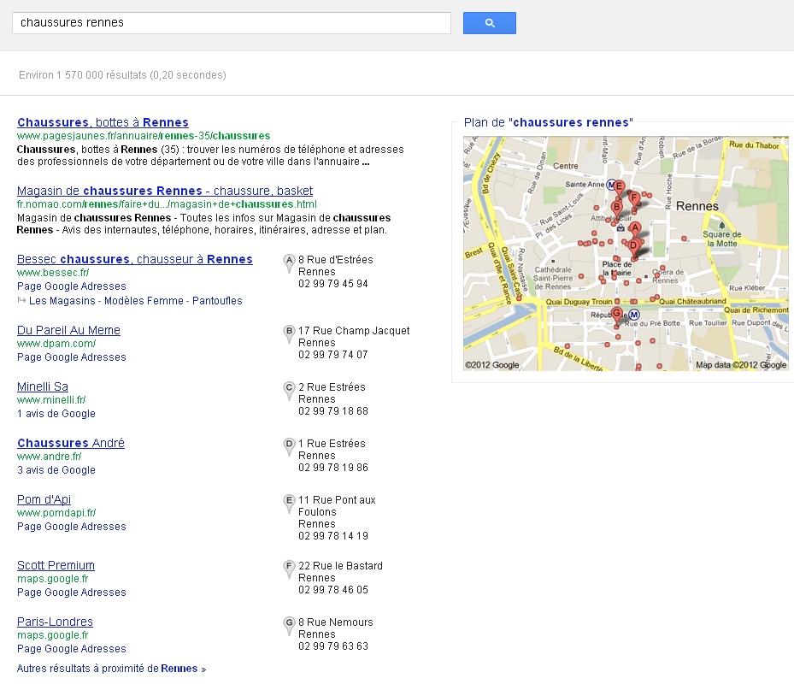
Task: Click phone number 02 99 79 18 68
Action: click(x=332, y=411)
